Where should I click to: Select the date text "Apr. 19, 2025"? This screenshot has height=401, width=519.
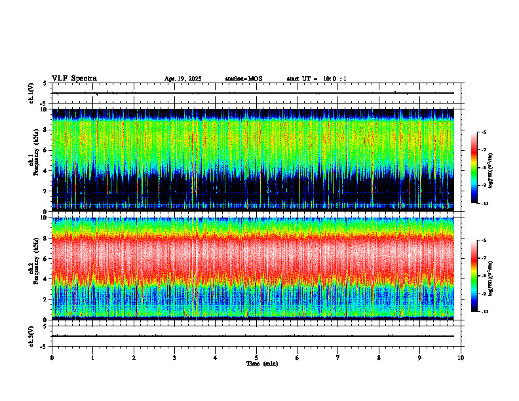point(183,79)
